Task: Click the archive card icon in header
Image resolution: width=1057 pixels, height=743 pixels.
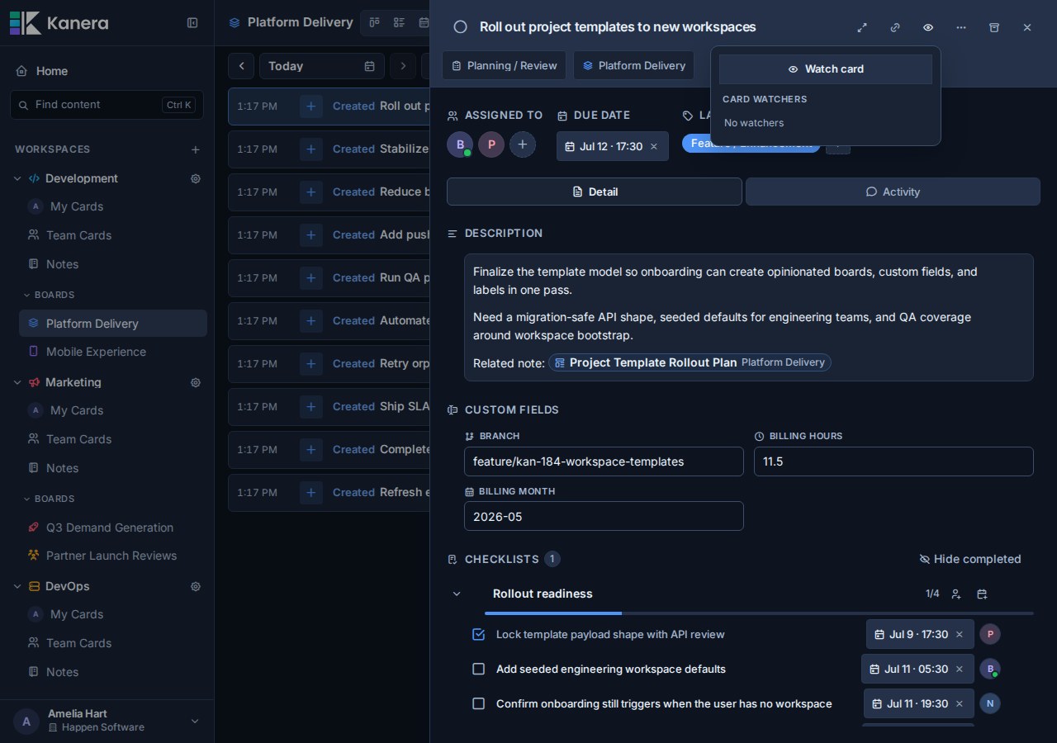Action: click(x=994, y=27)
